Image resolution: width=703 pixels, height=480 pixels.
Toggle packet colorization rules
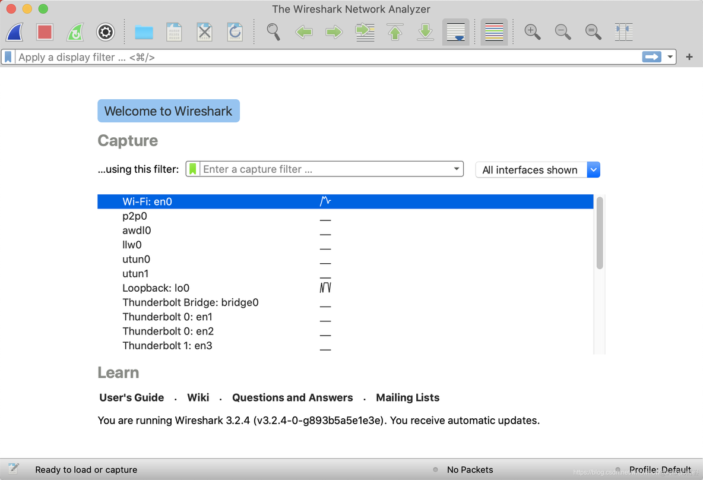[x=494, y=32]
